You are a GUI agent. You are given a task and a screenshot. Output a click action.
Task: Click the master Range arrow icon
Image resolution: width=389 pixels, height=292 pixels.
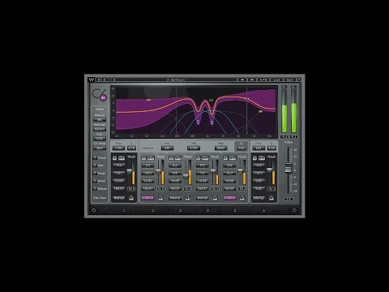click(95, 173)
